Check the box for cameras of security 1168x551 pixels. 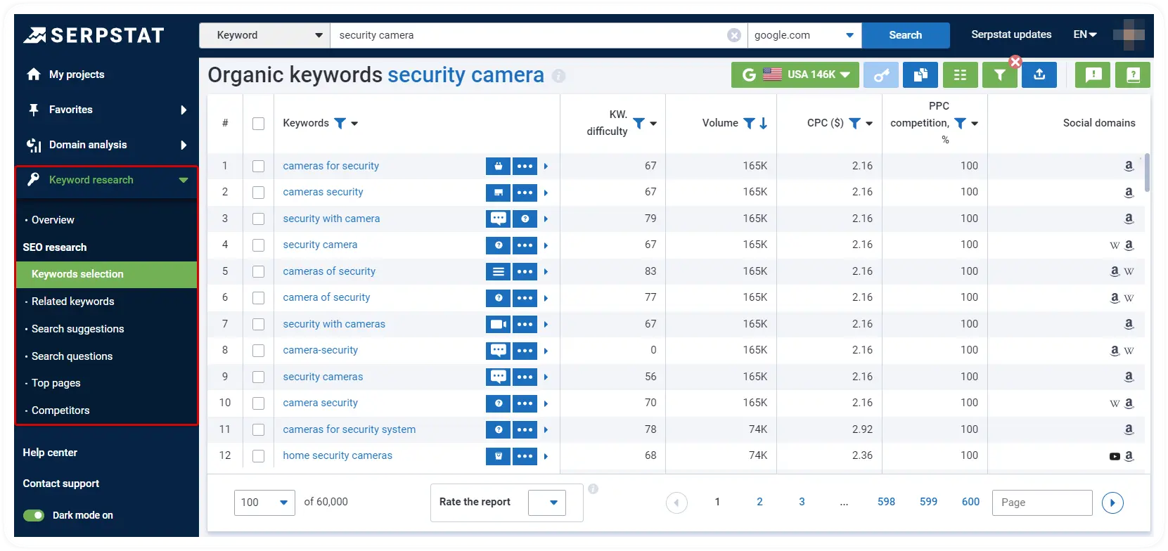259,271
